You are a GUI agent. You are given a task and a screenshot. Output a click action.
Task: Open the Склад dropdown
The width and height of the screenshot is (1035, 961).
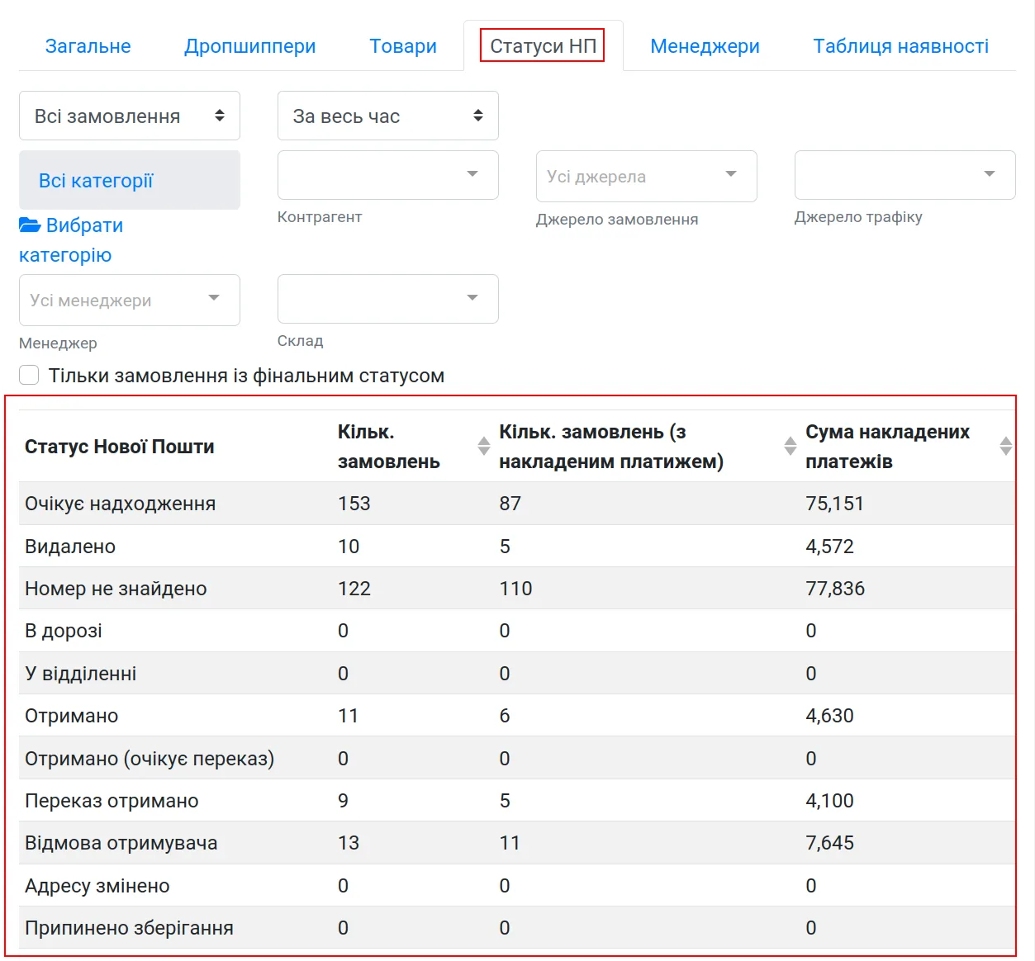coord(388,299)
